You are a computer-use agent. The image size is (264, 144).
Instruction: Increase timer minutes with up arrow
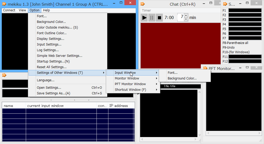[x=186, y=16]
